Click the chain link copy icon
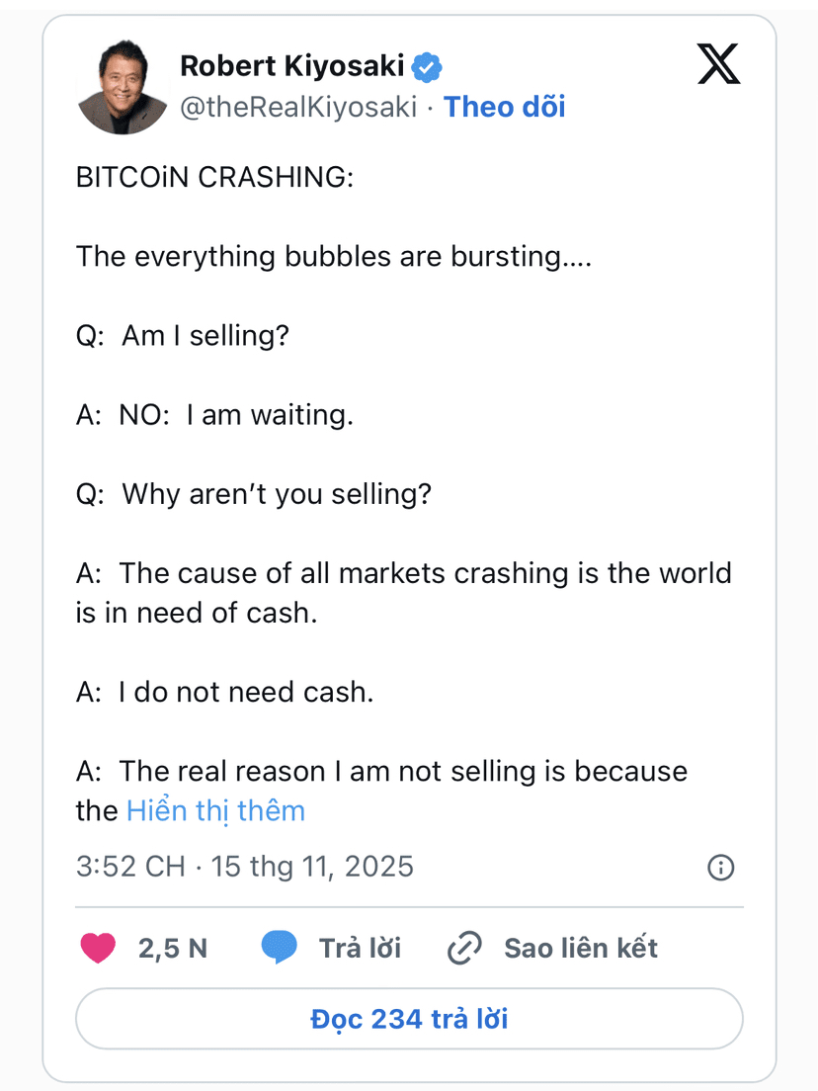This screenshot has height=1091, width=818. [x=463, y=948]
